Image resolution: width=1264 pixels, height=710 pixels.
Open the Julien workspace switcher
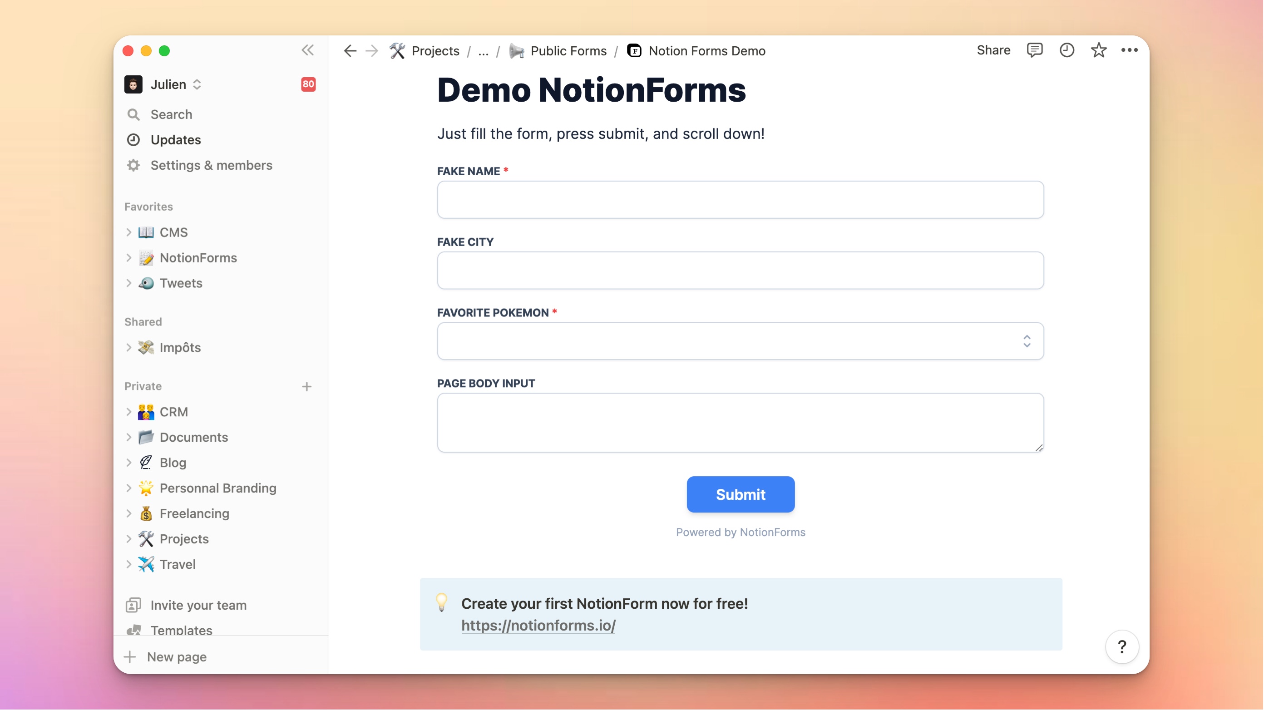[175, 84]
